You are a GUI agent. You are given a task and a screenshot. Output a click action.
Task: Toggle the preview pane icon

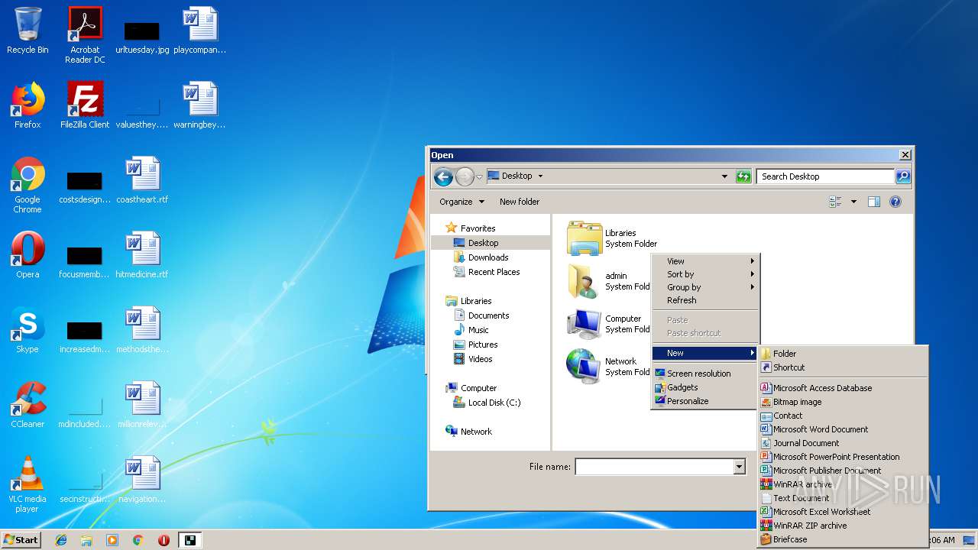point(874,202)
